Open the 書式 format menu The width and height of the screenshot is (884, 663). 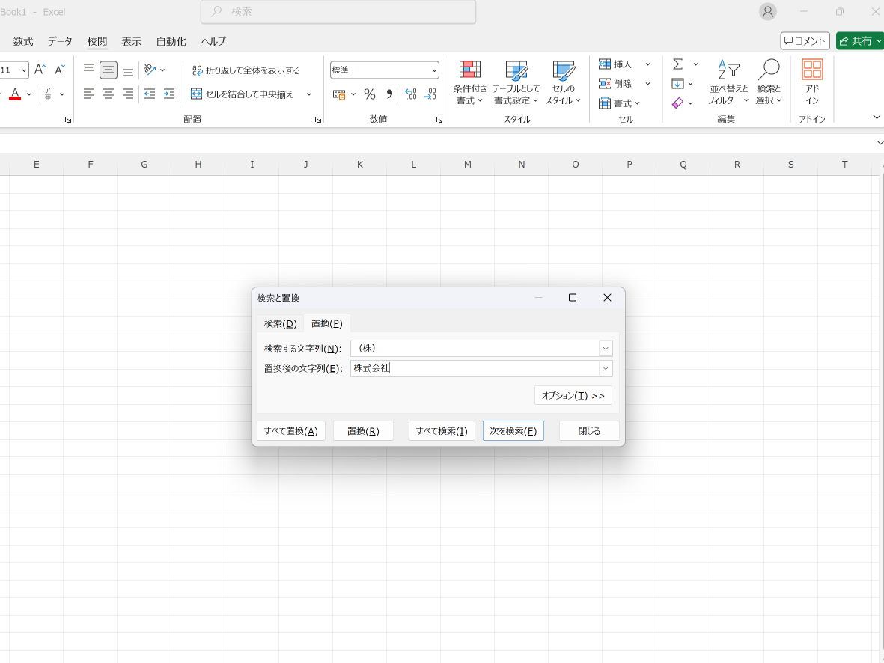[x=620, y=103]
